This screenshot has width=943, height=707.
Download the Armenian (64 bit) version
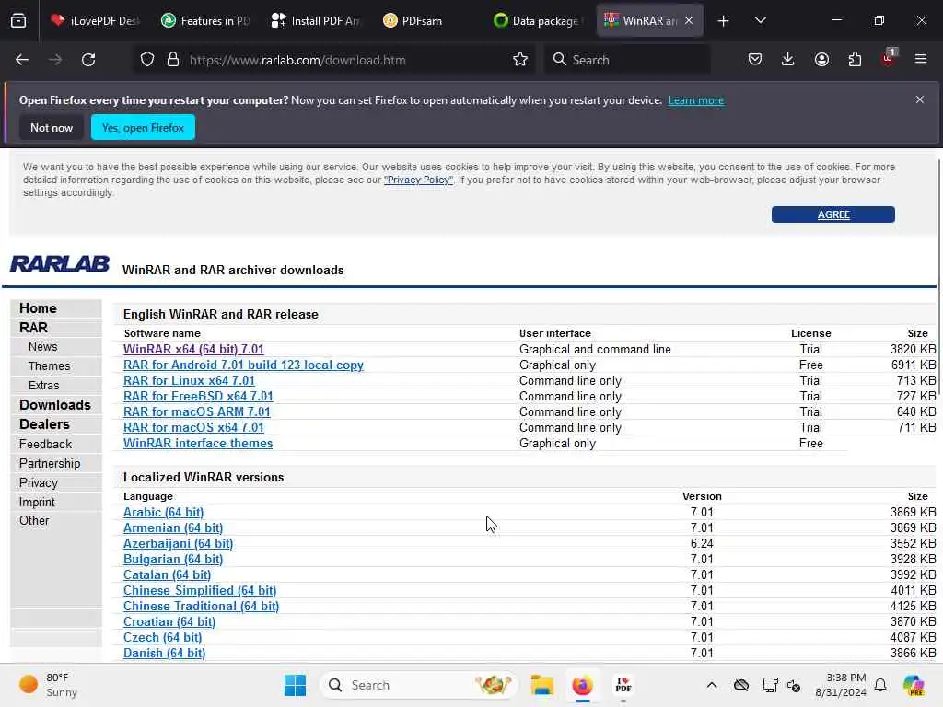click(173, 527)
